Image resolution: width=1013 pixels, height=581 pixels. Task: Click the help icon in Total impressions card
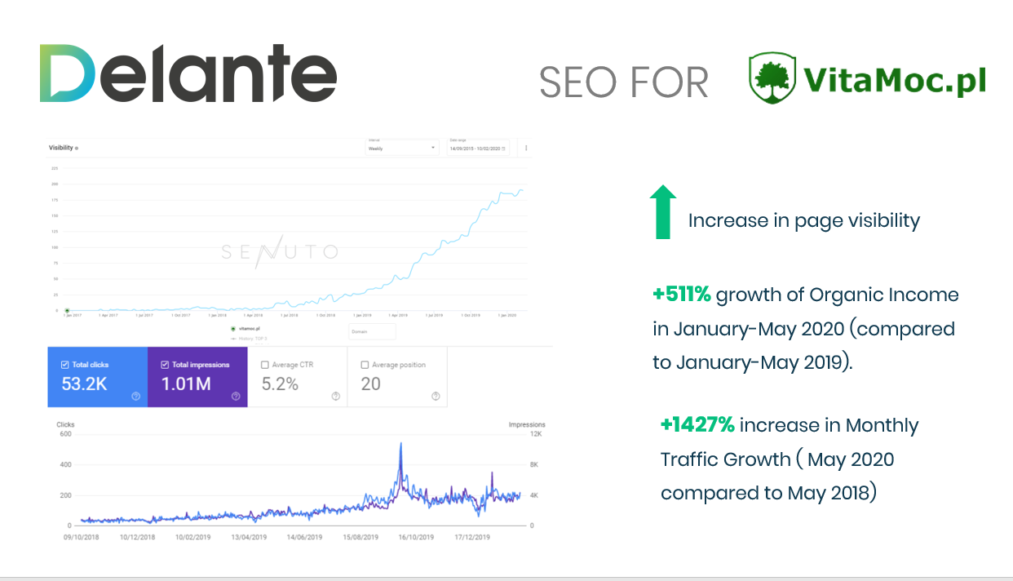point(236,396)
